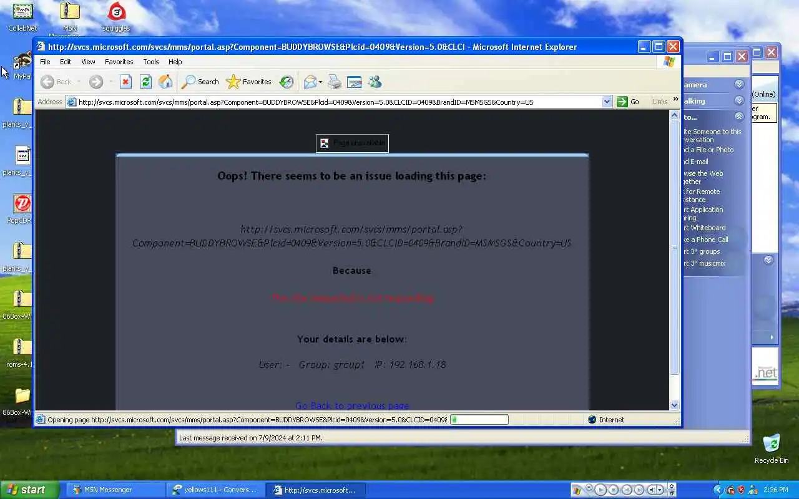Switch to the MSN Messenger taskbar button
The height and width of the screenshot is (499, 799).
click(x=114, y=490)
